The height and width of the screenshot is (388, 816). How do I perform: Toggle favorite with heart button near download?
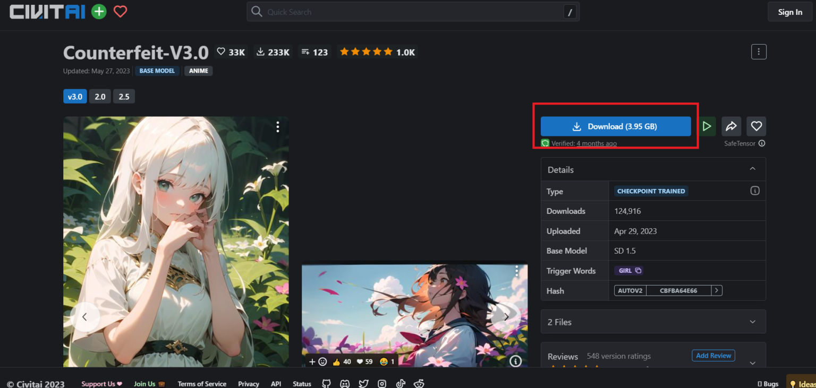(756, 126)
